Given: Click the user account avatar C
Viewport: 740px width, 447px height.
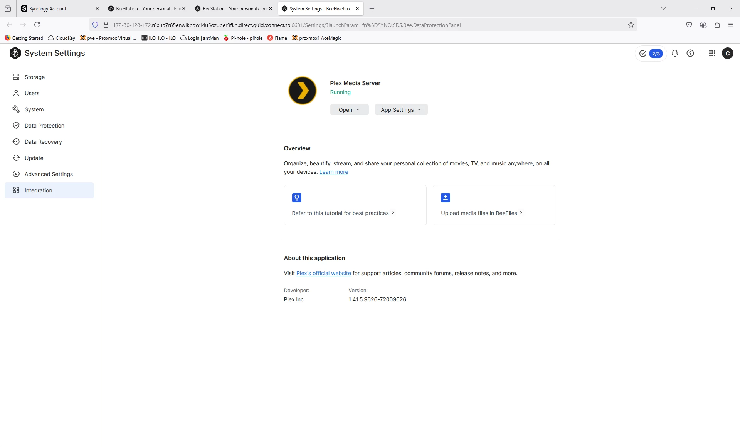Looking at the screenshot, I should click(x=727, y=54).
